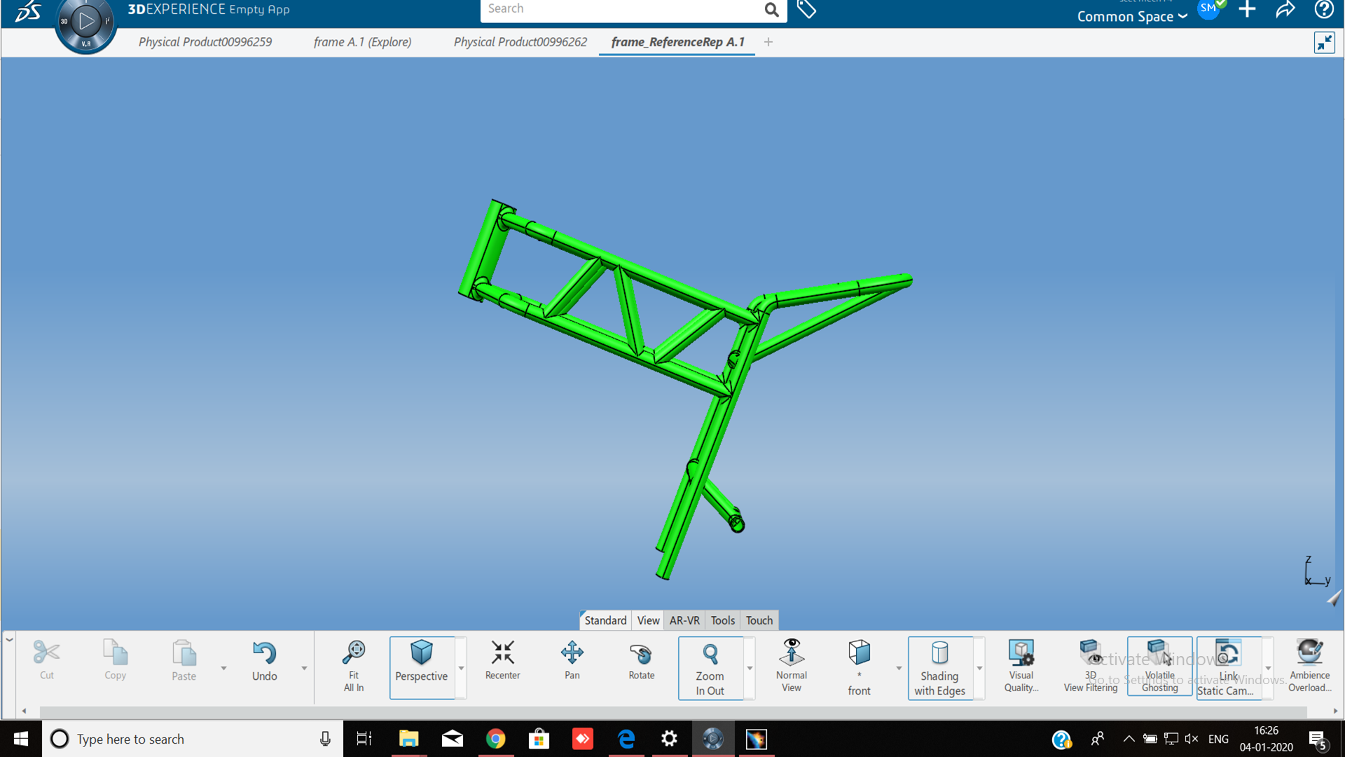Open SM user profile avatar
Viewport: 1345px width, 757px height.
(1209, 9)
